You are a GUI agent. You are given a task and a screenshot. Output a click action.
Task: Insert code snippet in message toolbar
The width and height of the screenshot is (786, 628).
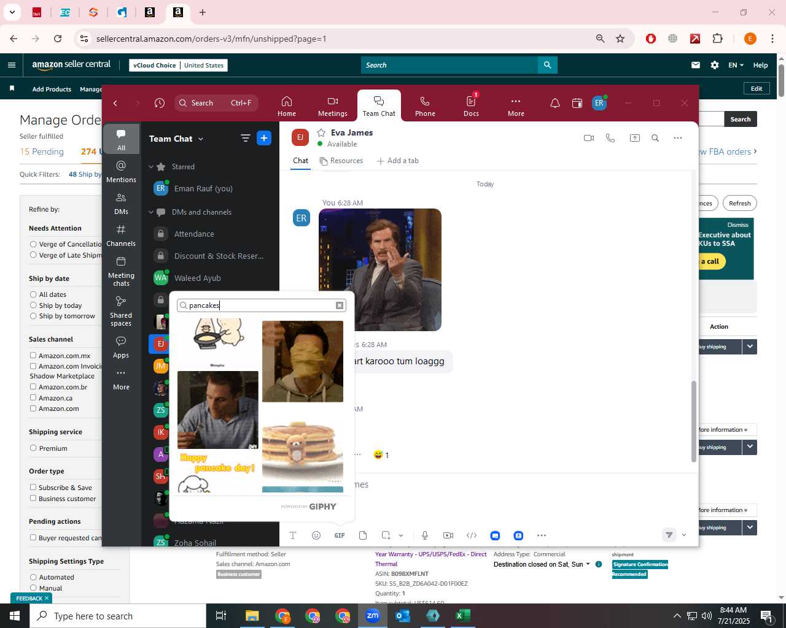tap(472, 535)
